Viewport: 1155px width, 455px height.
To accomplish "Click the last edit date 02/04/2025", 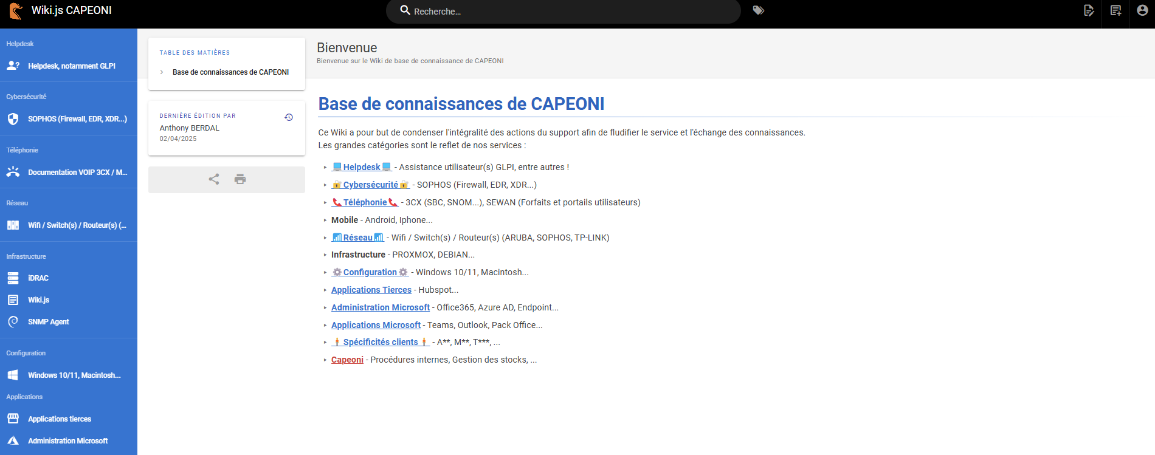I will (178, 139).
